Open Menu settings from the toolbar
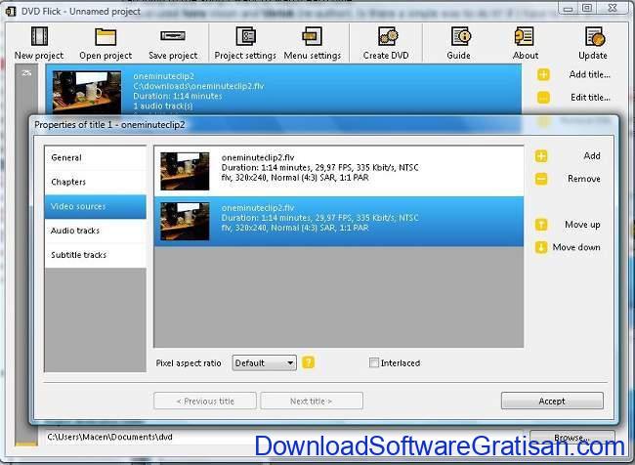 pos(313,36)
